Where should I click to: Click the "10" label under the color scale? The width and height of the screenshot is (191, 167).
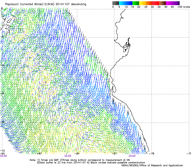126,7
